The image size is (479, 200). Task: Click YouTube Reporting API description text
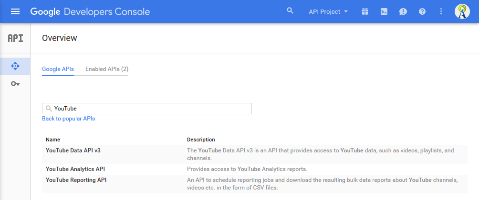pos(323,184)
